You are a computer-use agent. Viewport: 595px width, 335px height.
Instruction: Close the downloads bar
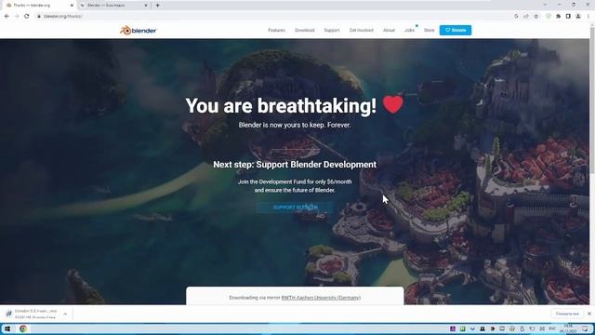[589, 314]
